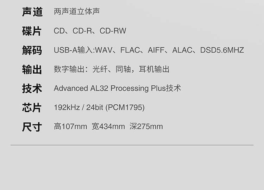Select the 高107mm dimension

point(70,127)
